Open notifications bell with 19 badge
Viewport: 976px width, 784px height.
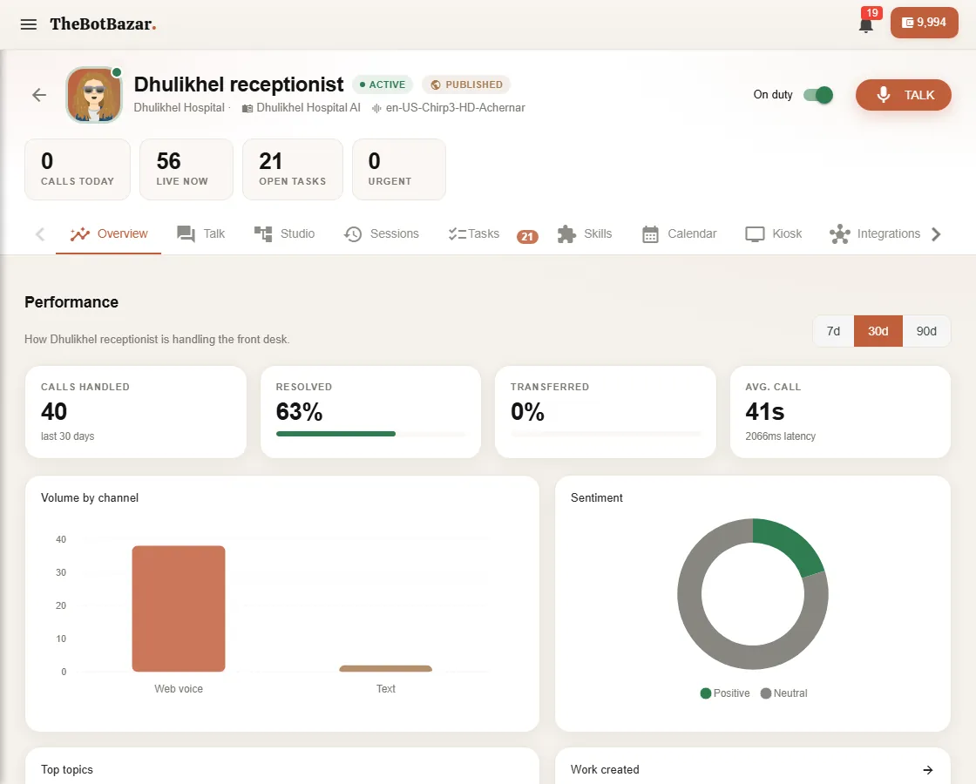pos(866,23)
